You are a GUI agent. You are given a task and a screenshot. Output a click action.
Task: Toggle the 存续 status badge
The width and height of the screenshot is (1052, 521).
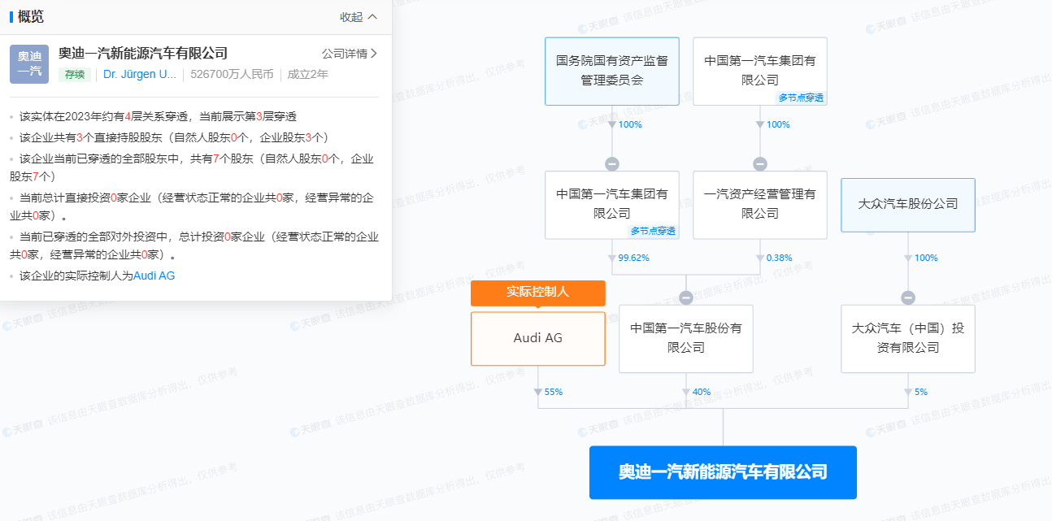[x=74, y=74]
